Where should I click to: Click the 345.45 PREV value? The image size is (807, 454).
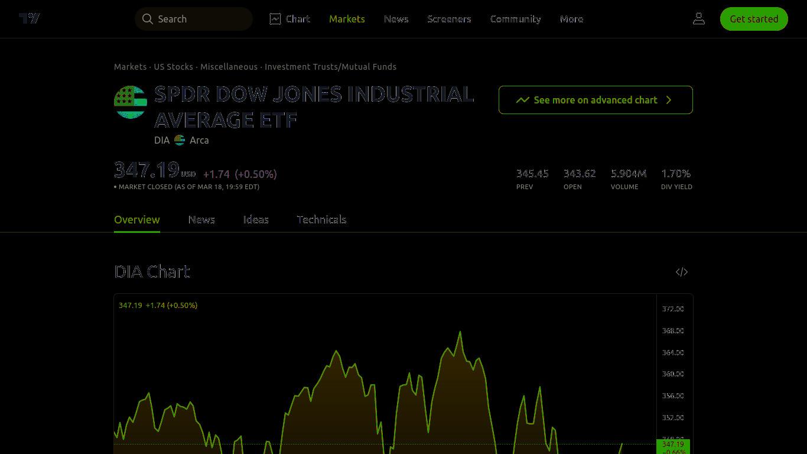click(532, 173)
